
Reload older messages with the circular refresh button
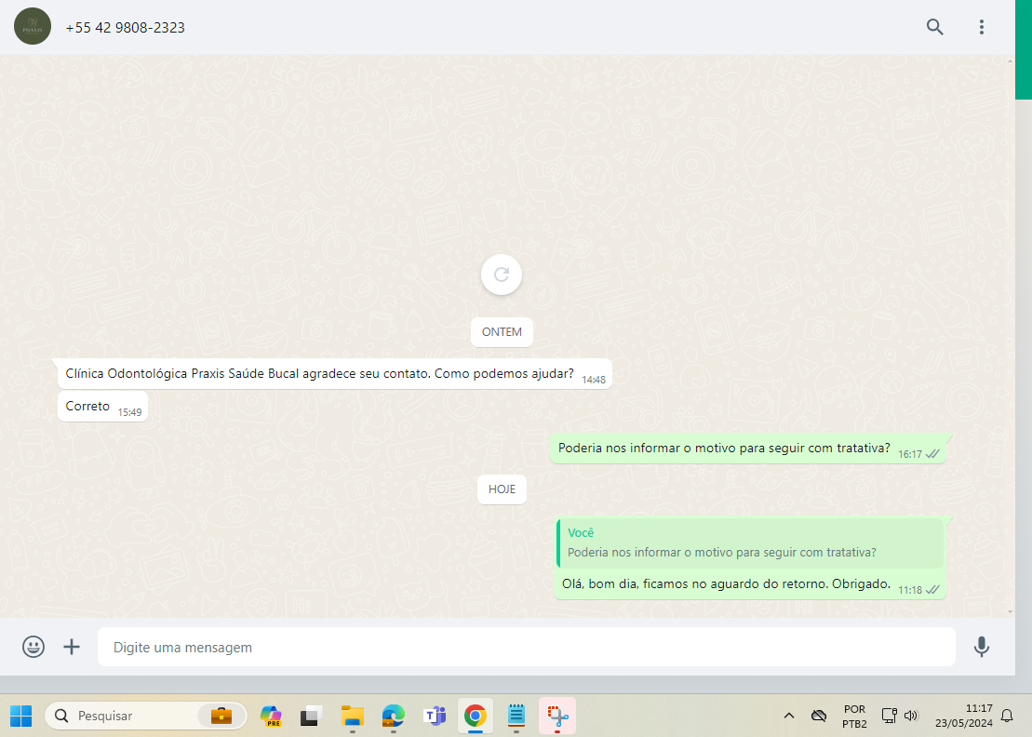click(x=502, y=275)
